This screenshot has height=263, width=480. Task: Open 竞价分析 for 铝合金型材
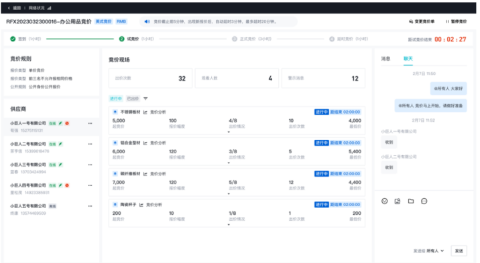coord(158,143)
